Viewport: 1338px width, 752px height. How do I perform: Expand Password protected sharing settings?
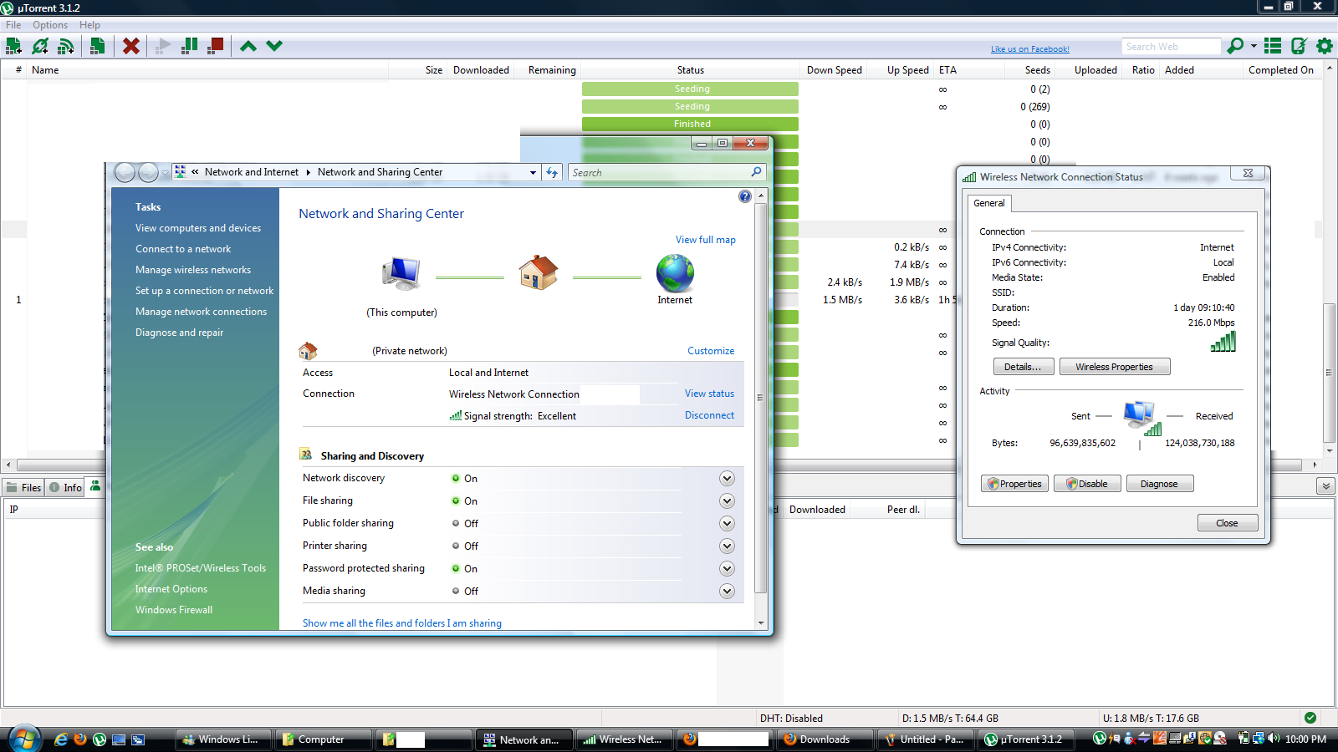[726, 568]
